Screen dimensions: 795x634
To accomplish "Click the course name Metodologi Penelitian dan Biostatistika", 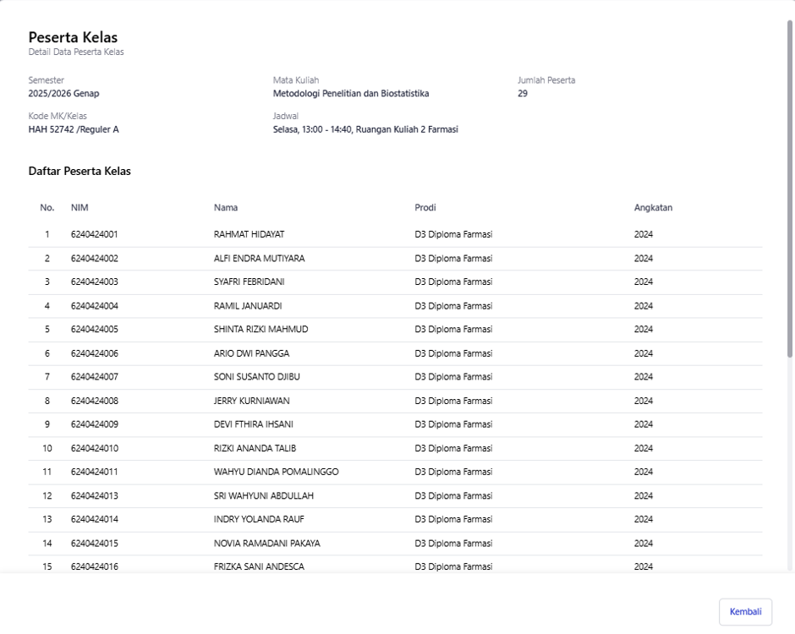I will 351,93.
